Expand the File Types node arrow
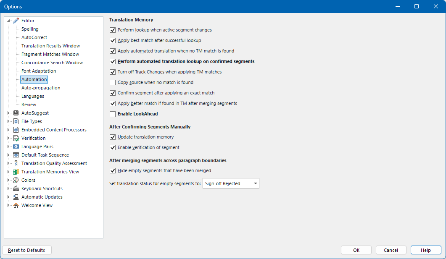Viewport: 446px width, 259px height. point(8,121)
